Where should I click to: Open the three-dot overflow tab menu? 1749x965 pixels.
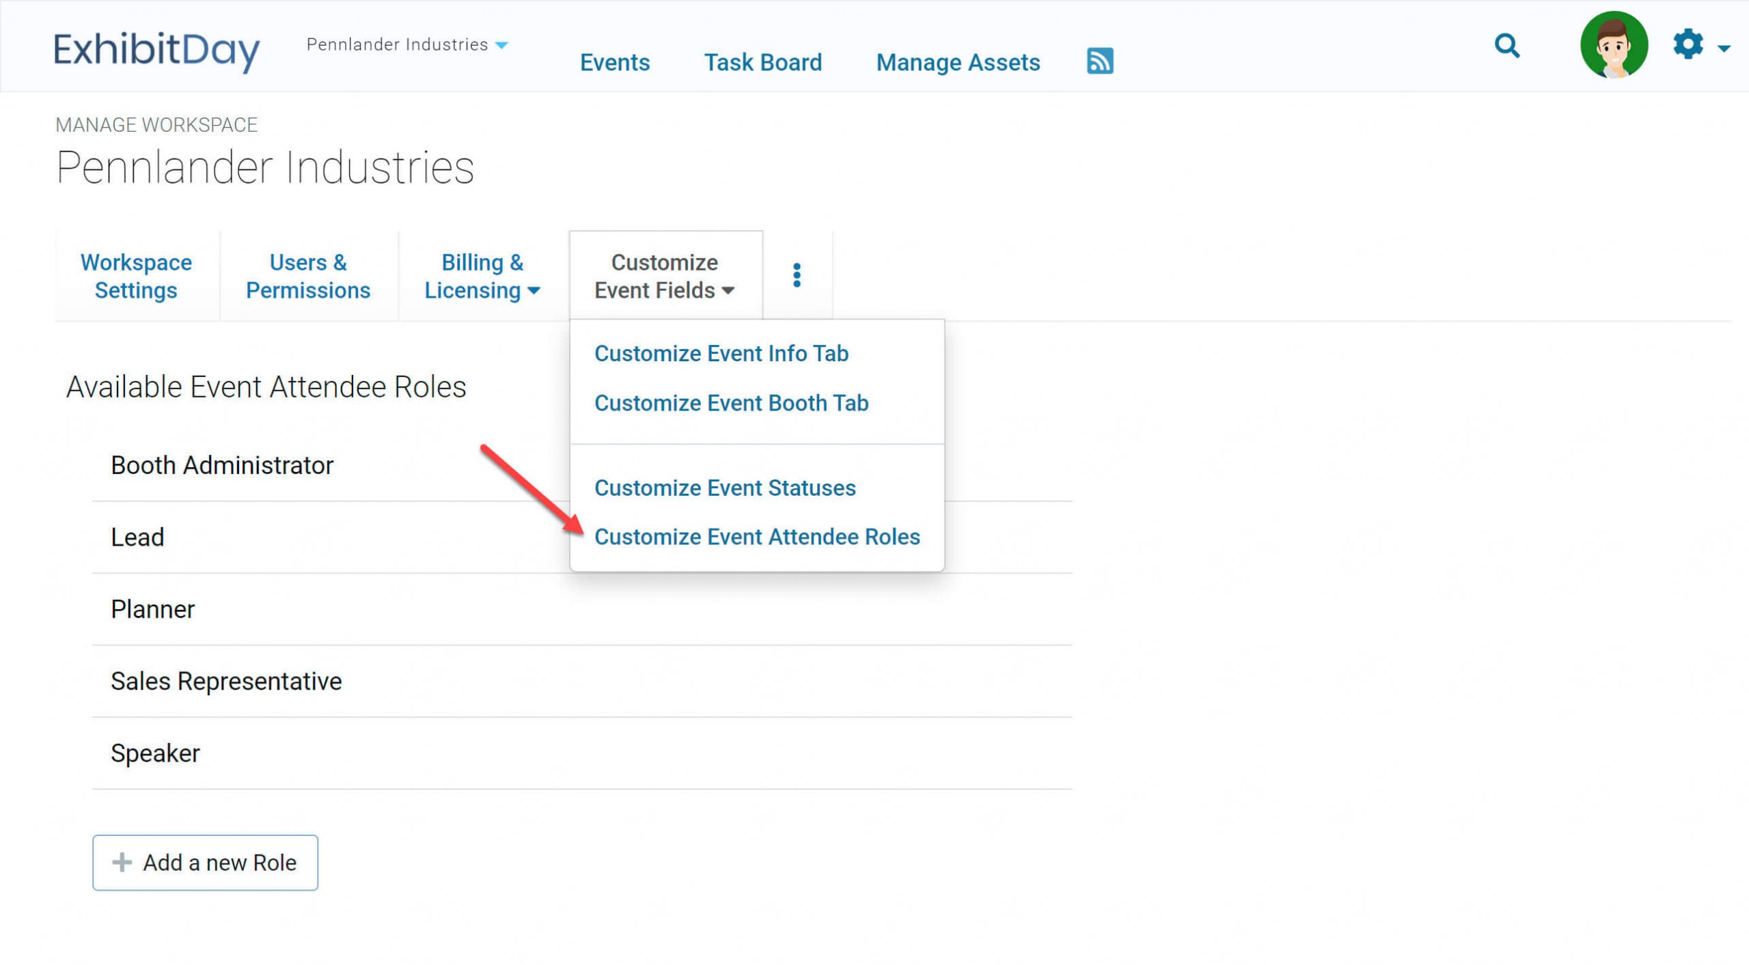[797, 274]
